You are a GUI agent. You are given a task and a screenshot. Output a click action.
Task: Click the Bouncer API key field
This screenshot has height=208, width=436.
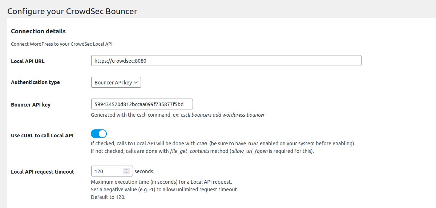(142, 104)
